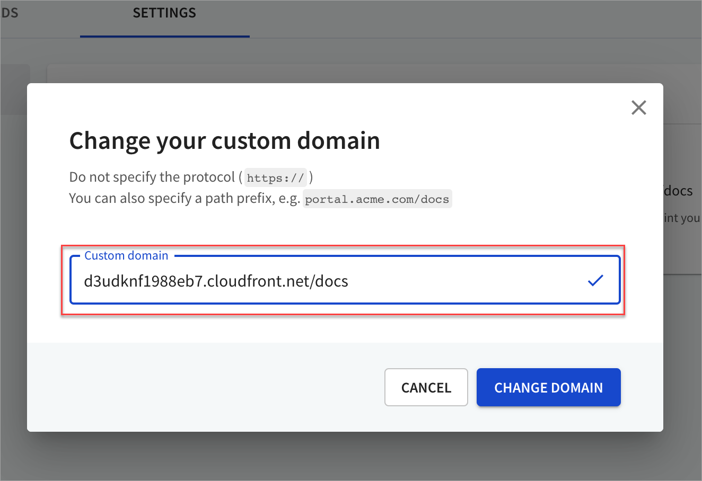
Task: Click the 'Change your custom domain' heading
Action: pos(225,141)
